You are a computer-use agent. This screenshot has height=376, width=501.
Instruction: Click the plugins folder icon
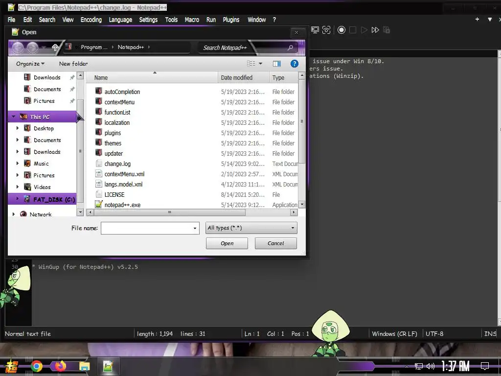coord(99,132)
